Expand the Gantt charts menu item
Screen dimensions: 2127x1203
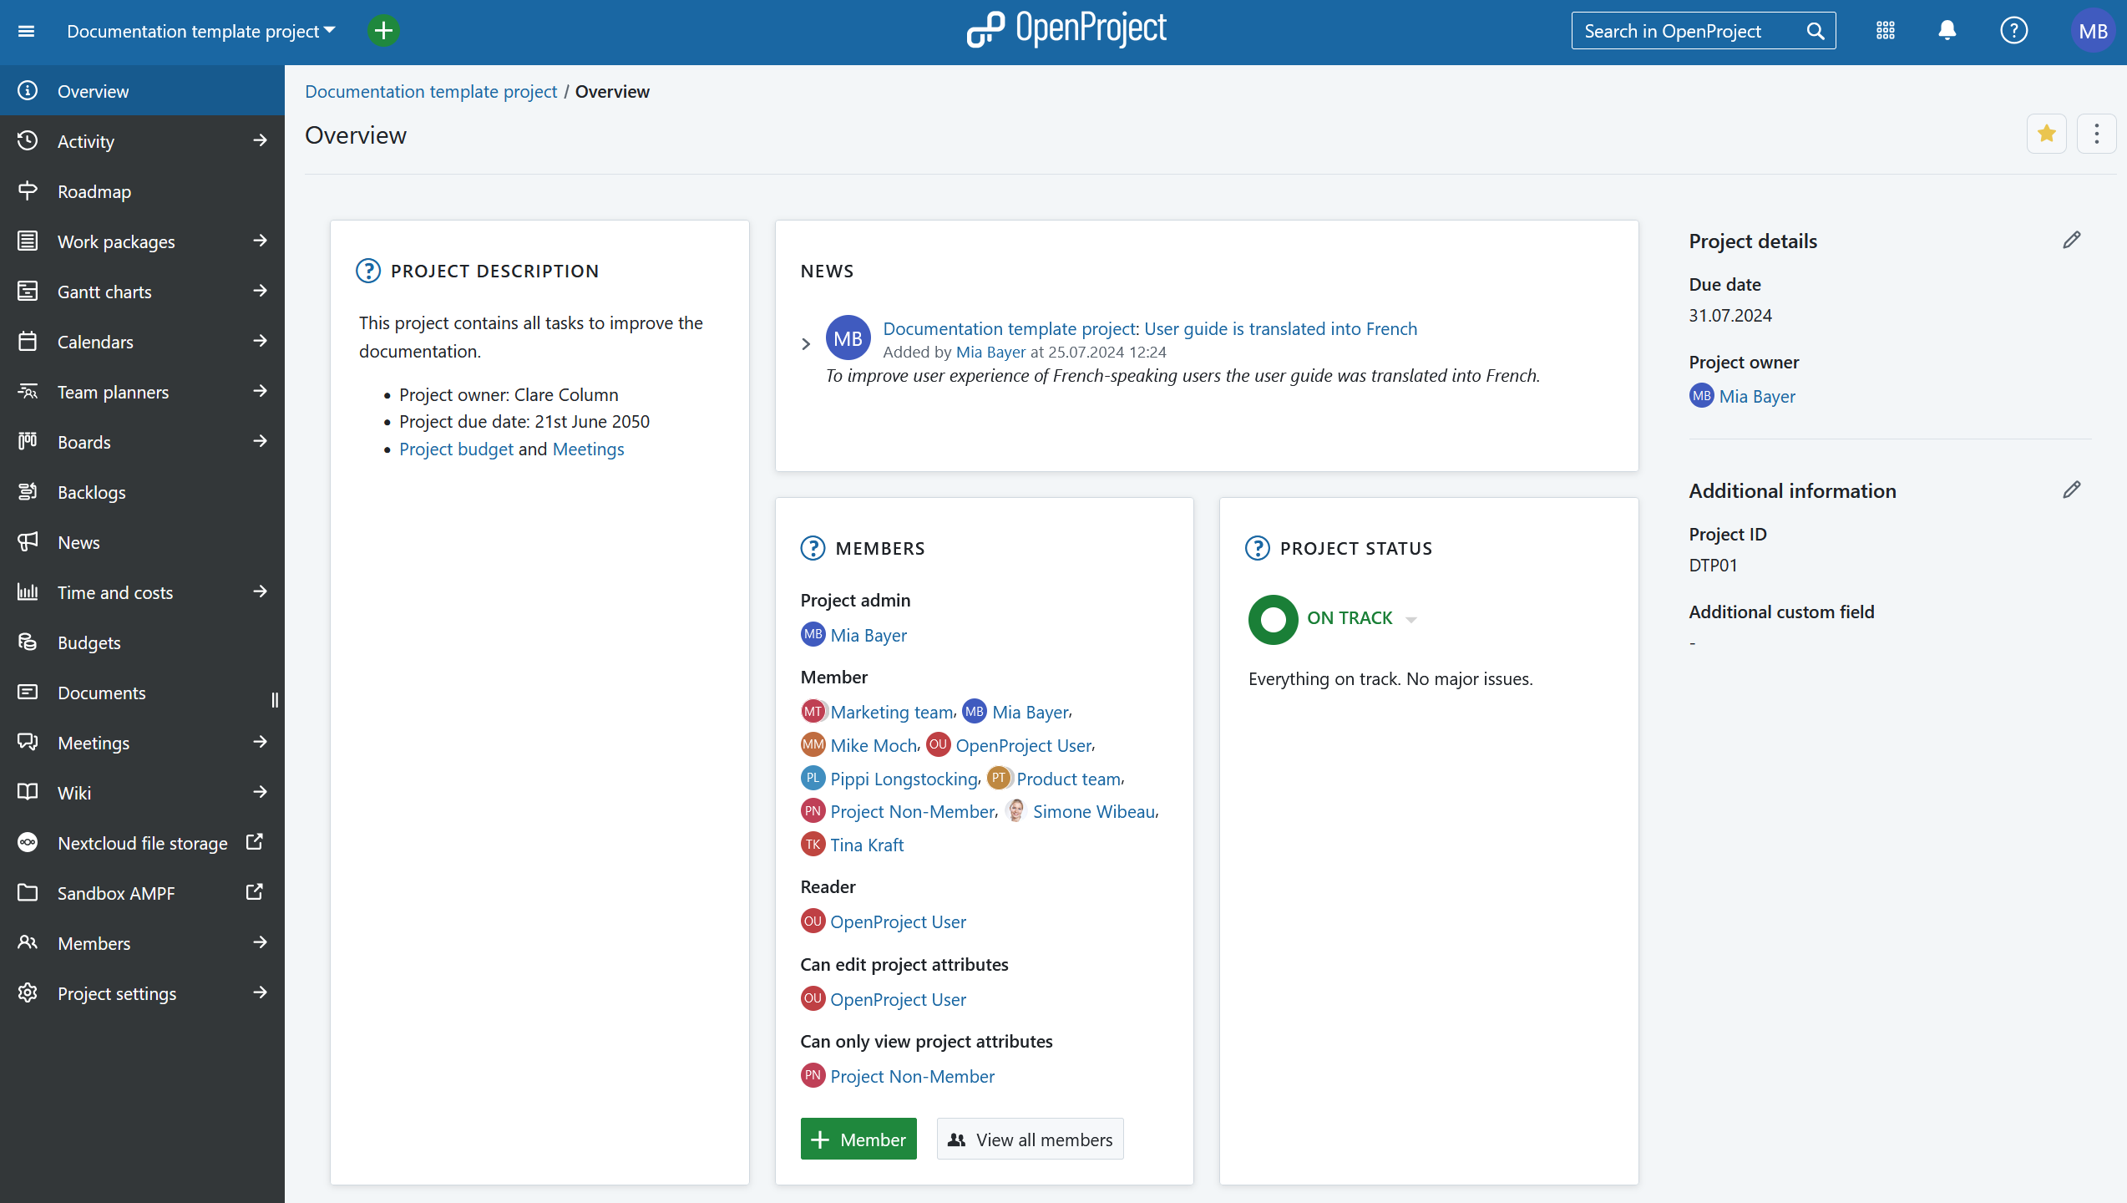pyautogui.click(x=261, y=291)
